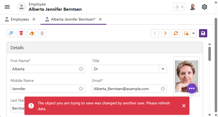
Task: Click the red Delete trash icon
Action: pos(21,33)
